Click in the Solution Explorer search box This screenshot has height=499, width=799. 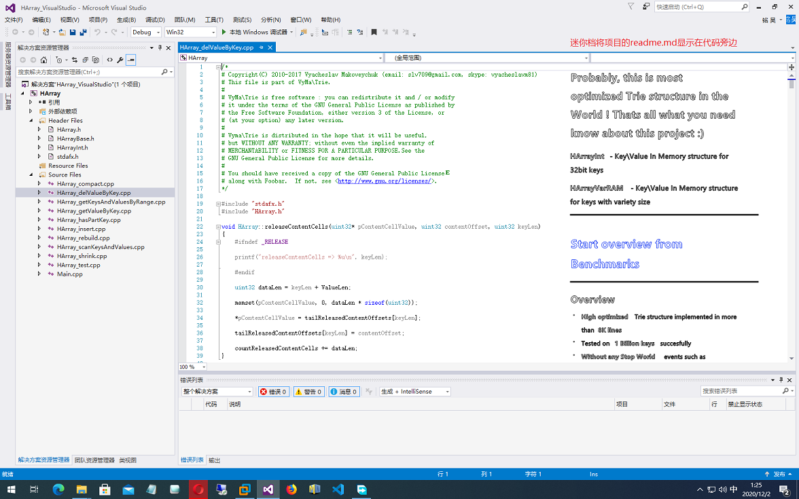coord(95,72)
